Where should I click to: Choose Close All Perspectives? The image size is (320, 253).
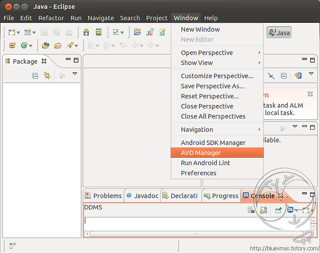(x=217, y=116)
